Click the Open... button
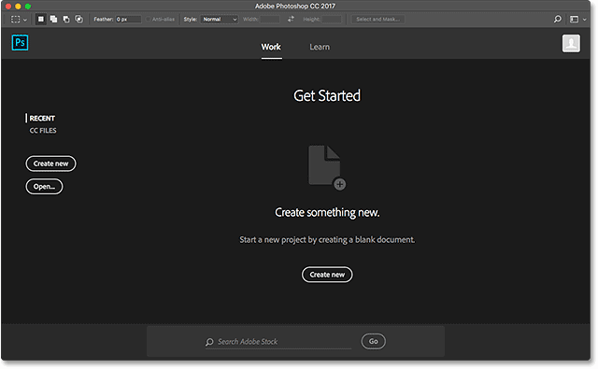The image size is (598, 369). (44, 187)
